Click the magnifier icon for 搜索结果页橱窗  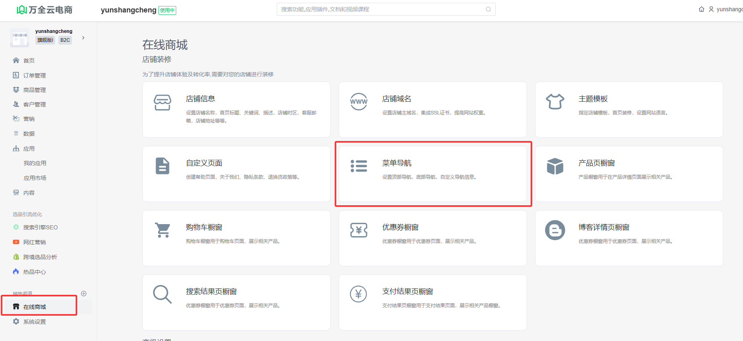[163, 294]
